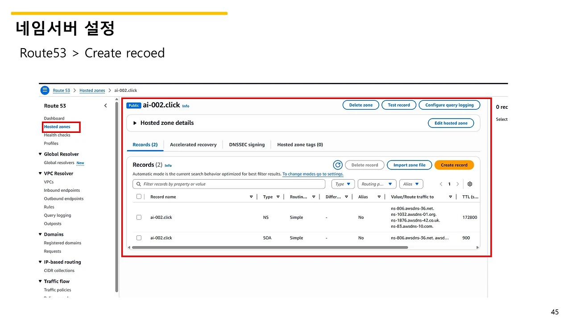This screenshot has height=321, width=571.
Task: Open Registered domains in the sidebar
Action: pos(62,243)
